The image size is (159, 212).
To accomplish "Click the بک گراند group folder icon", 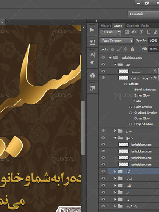I will [x=120, y=206].
